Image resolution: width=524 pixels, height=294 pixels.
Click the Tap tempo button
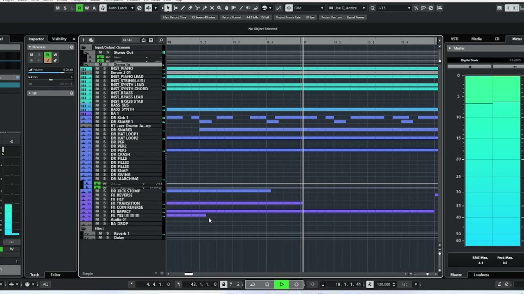[x=404, y=284]
